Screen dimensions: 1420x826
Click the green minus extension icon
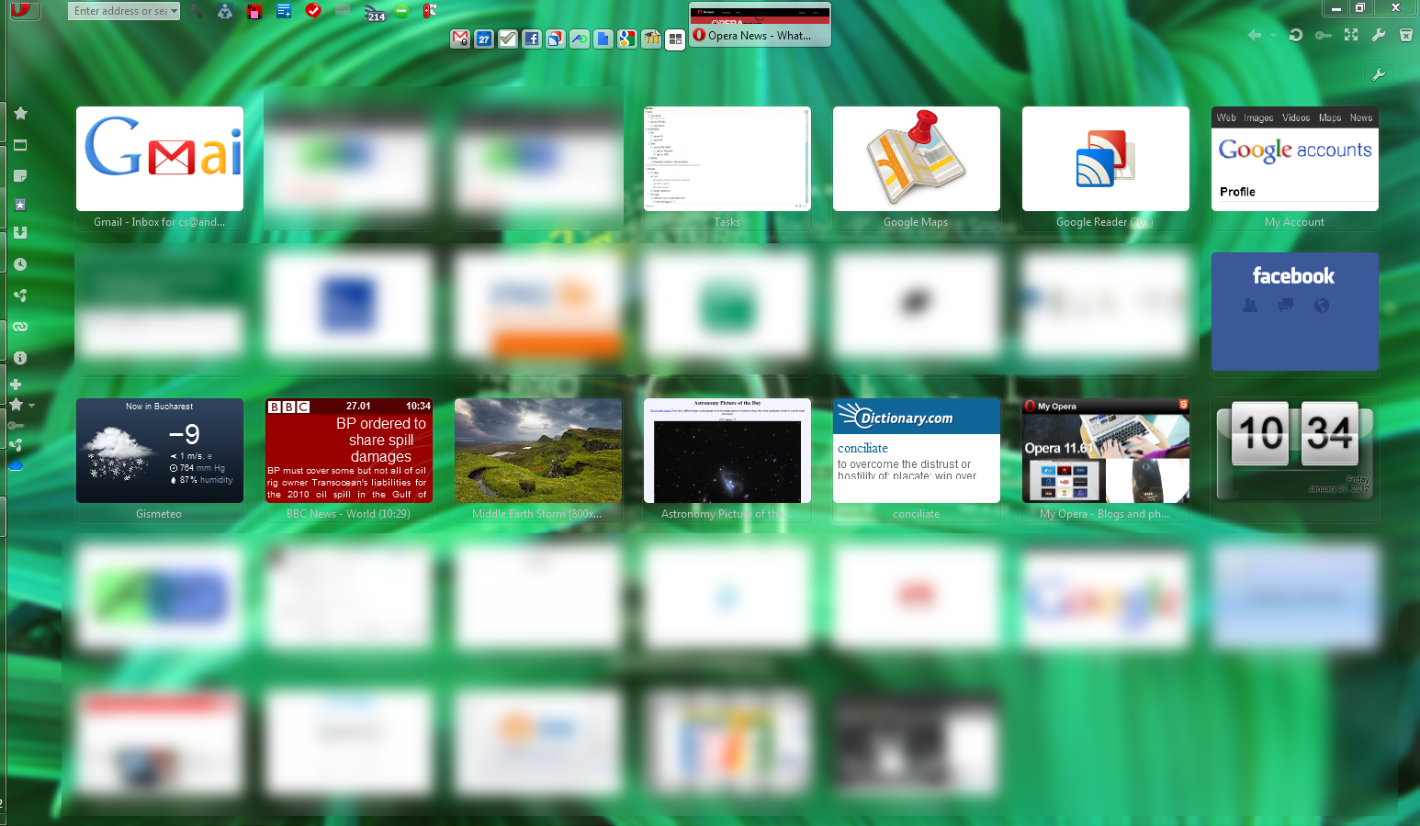click(401, 11)
